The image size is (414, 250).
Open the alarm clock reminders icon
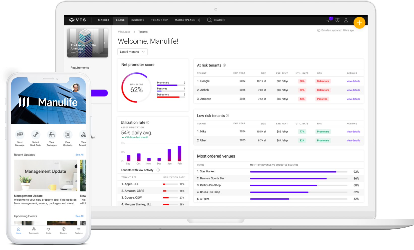click(x=337, y=20)
